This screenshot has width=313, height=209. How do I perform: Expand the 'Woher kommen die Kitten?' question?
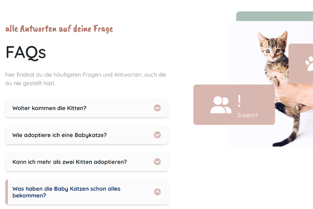point(87,108)
